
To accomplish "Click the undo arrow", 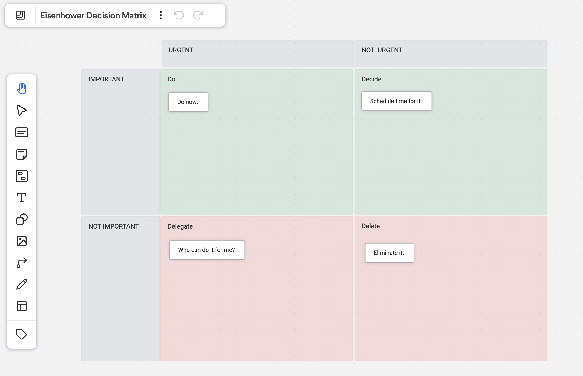I will [x=179, y=15].
